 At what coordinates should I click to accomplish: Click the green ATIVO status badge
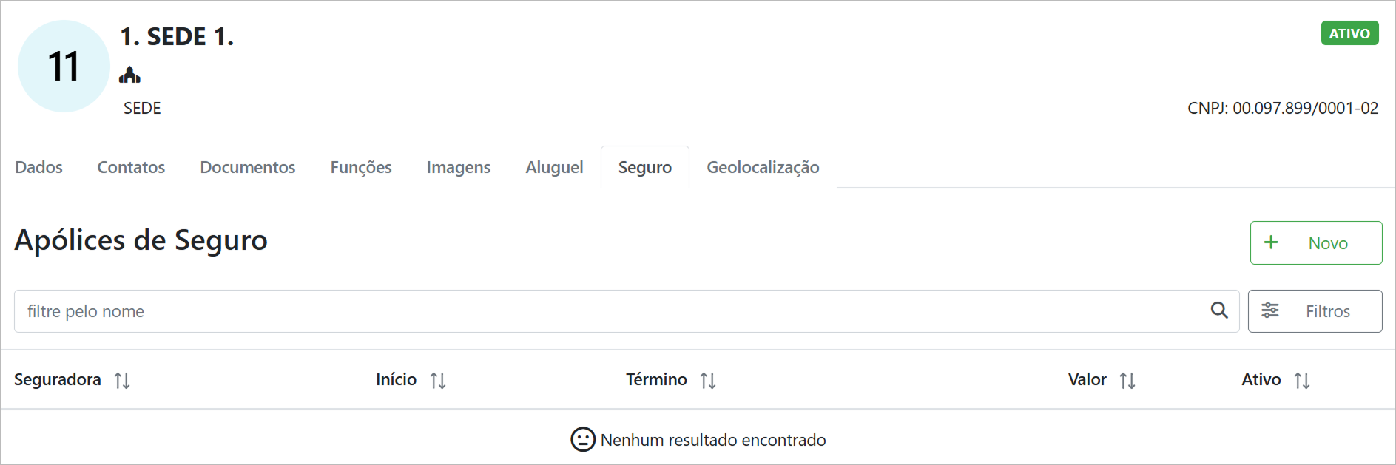pyautogui.click(x=1349, y=33)
